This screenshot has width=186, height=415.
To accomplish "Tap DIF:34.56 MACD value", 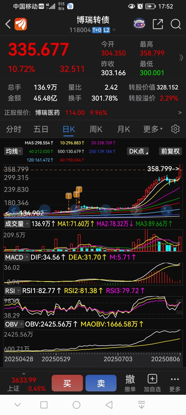I will (48, 257).
